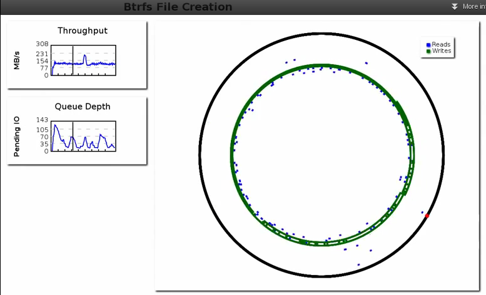This screenshot has height=295, width=486.
Task: Click the blue Reads legend swatch
Action: [428, 45]
